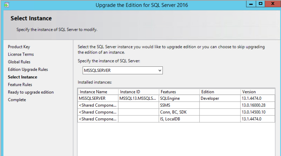This screenshot has width=281, height=156.
Task: Click the SQL Server setup title bar icon
Action: pyautogui.click(x=6, y=5)
